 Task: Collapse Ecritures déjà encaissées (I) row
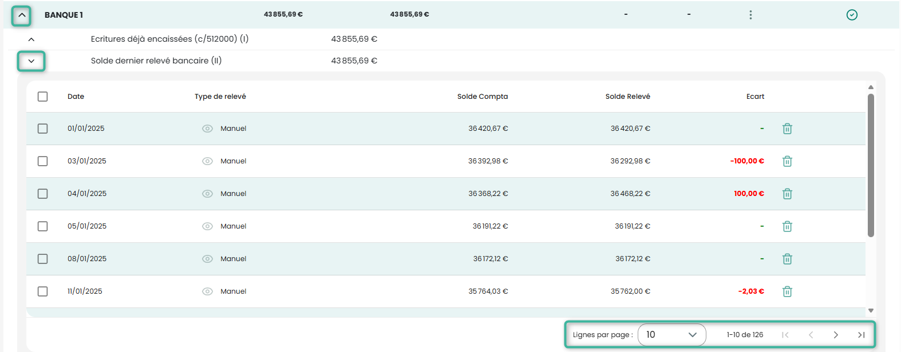click(x=31, y=39)
